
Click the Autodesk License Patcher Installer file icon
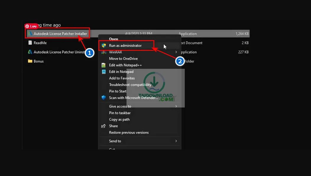(30, 34)
